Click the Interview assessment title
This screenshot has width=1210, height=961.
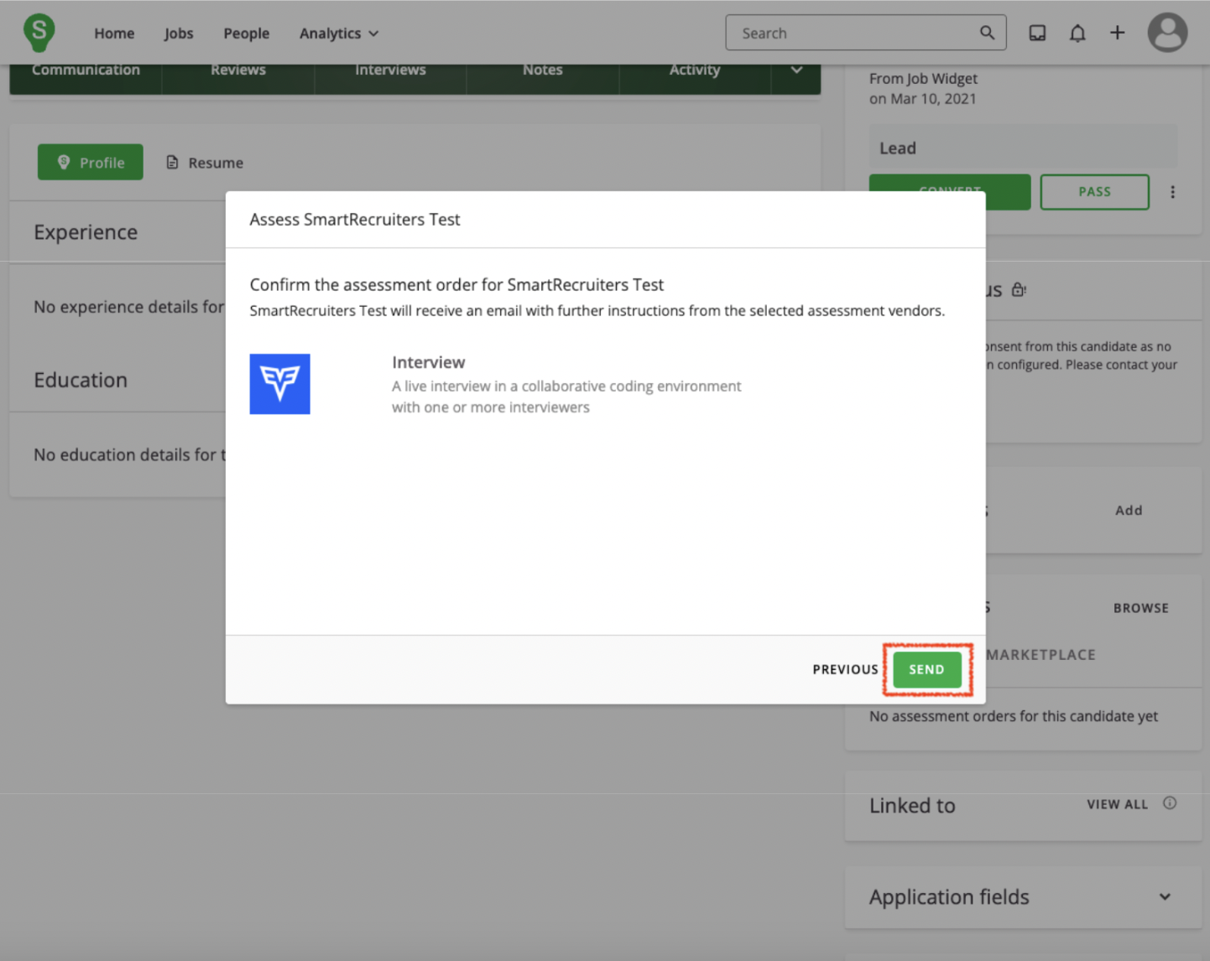[x=428, y=362]
